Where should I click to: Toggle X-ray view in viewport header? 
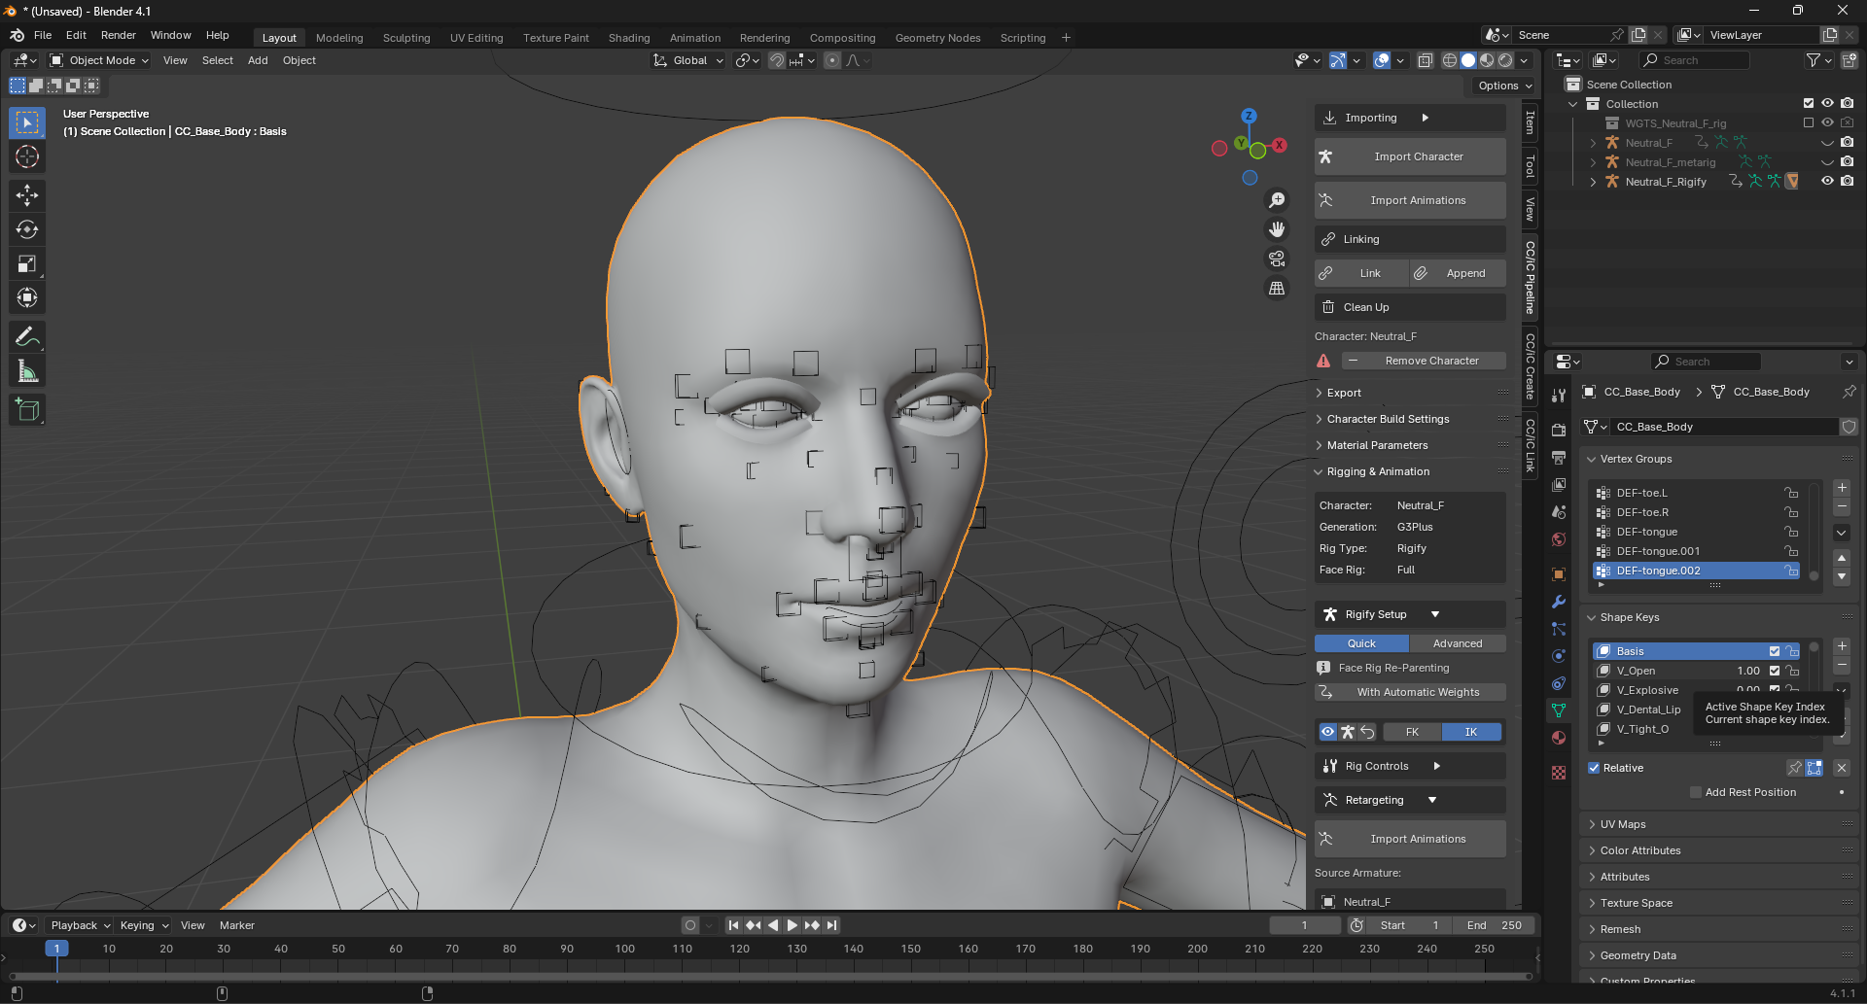point(1425,60)
